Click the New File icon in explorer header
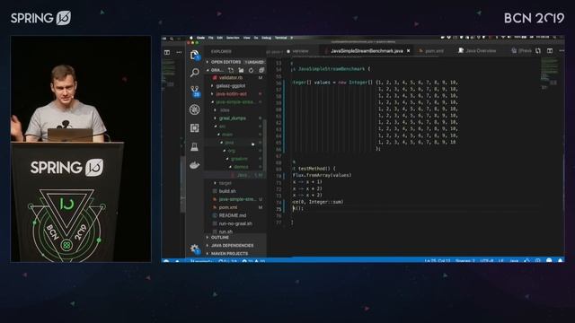 pyautogui.click(x=231, y=70)
